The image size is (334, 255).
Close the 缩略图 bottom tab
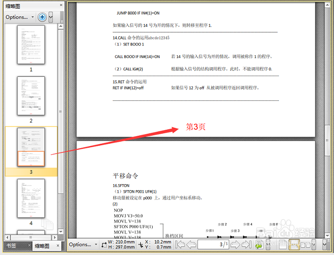[58, 246]
